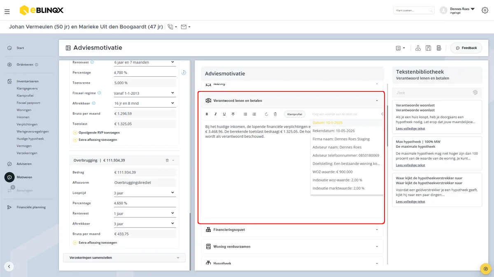Click the reset icon in library search

[475, 93]
